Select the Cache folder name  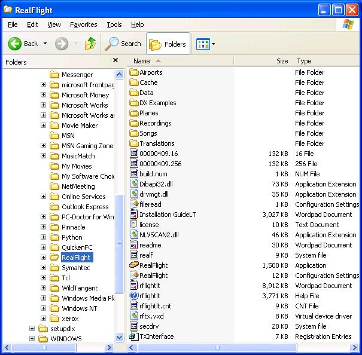(148, 82)
